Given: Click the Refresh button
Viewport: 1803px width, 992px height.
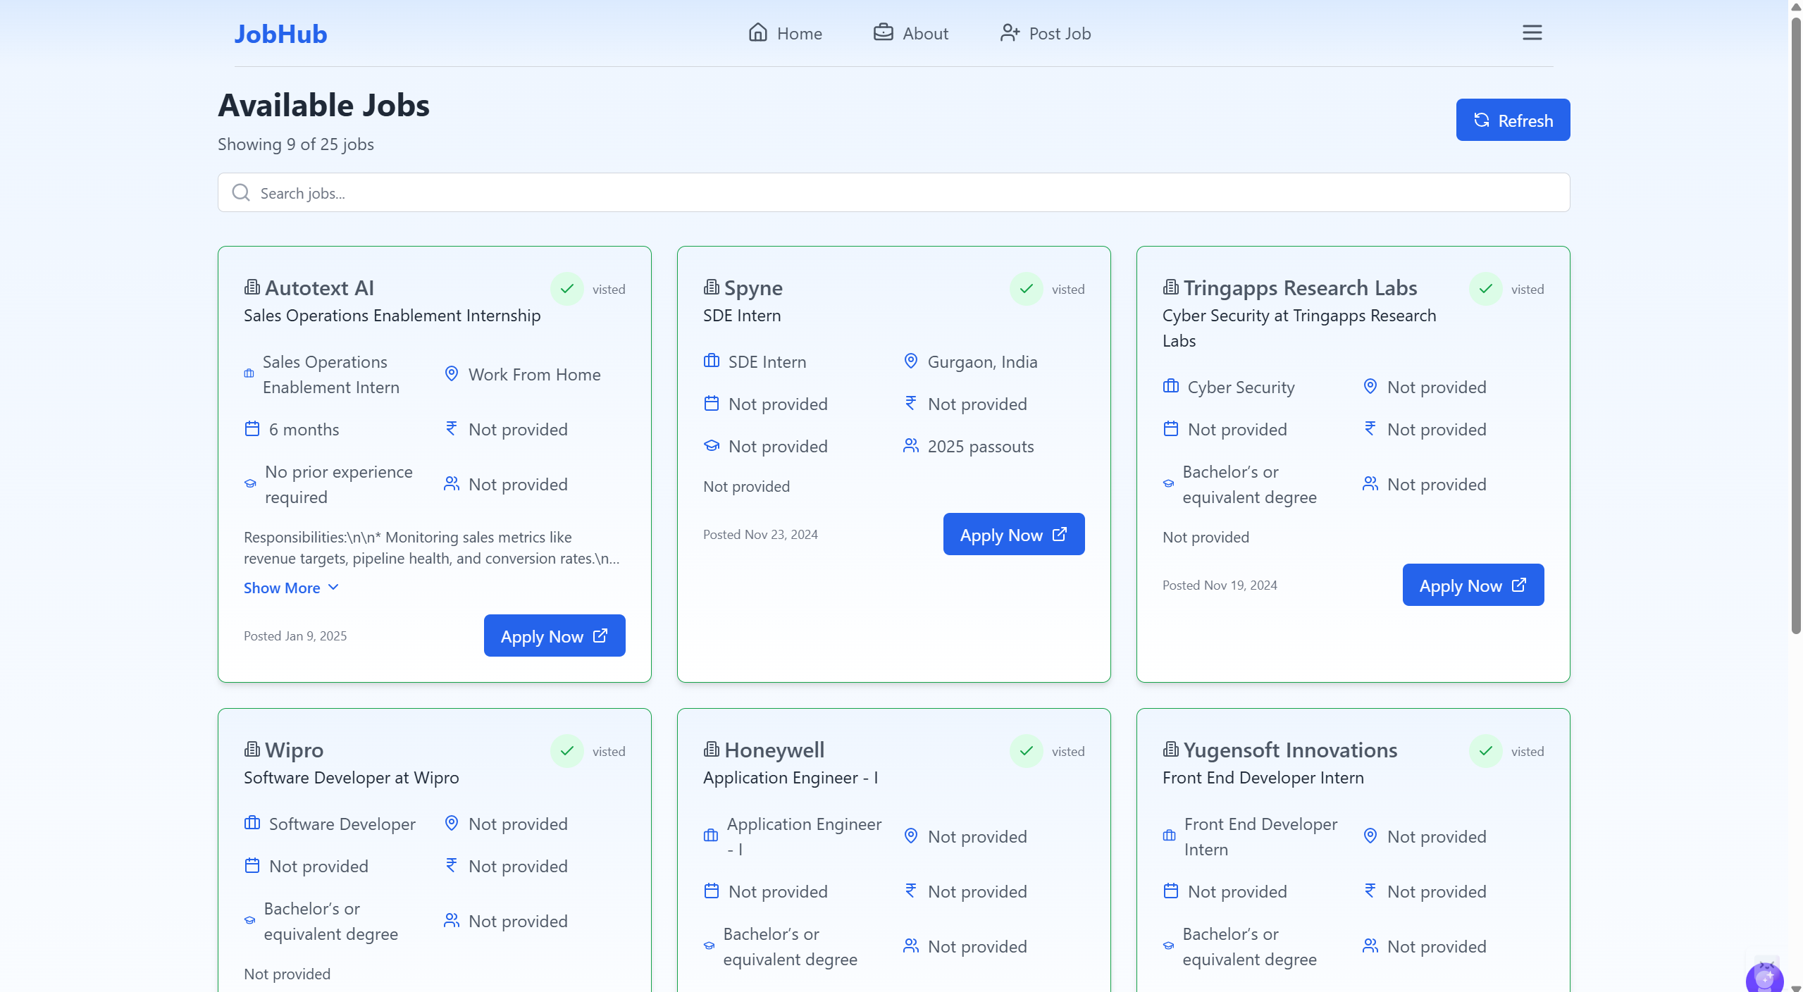Looking at the screenshot, I should pos(1513,120).
